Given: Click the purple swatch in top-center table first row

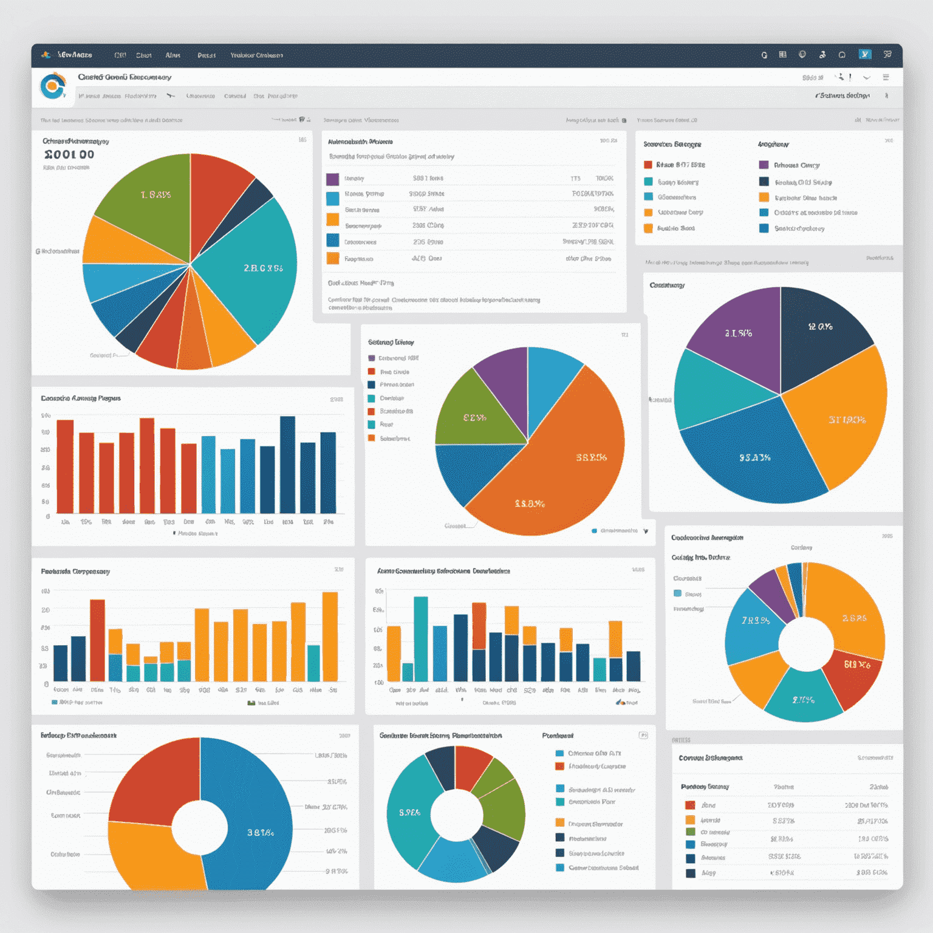Looking at the screenshot, I should click(333, 179).
